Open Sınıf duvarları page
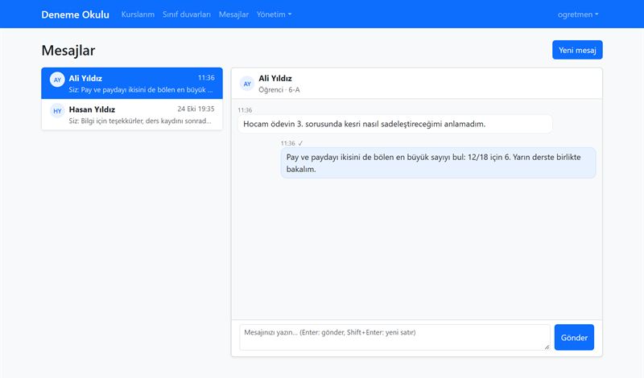This screenshot has height=378, width=644. [187, 14]
